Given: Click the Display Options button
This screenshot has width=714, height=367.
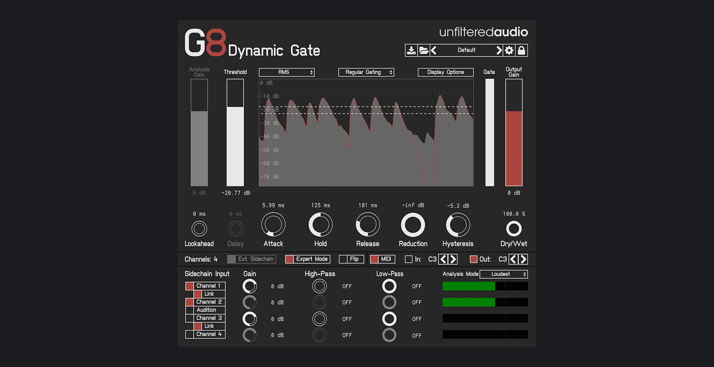Looking at the screenshot, I should click(x=446, y=72).
